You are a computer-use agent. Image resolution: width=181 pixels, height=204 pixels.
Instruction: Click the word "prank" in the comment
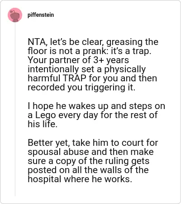pos(94,51)
